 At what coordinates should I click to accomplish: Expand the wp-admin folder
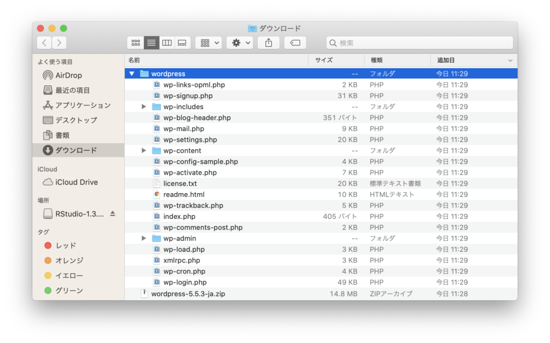pos(143,238)
